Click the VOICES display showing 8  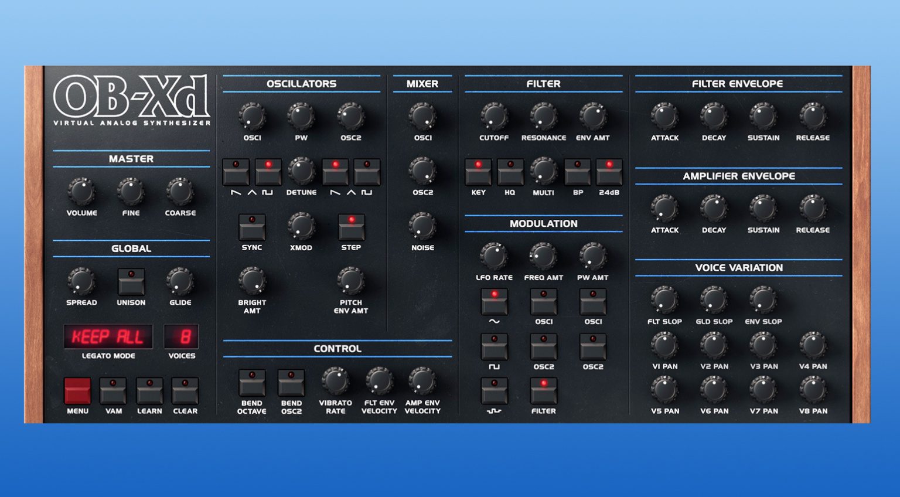[182, 336]
